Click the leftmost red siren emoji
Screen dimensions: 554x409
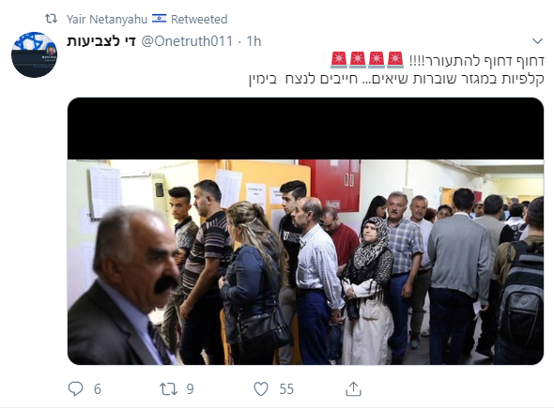(x=339, y=60)
